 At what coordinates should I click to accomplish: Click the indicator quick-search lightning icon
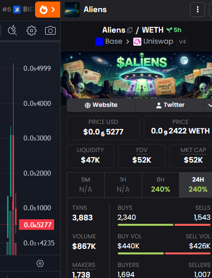tap(13, 31)
